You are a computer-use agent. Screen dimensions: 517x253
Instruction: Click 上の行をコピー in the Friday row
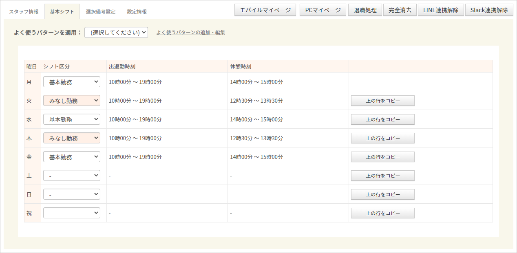pyautogui.click(x=382, y=157)
